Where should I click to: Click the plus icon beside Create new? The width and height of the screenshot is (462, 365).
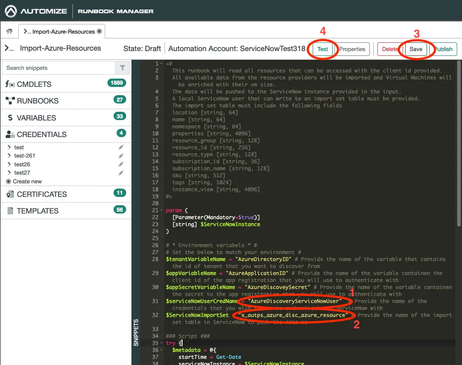(9, 182)
